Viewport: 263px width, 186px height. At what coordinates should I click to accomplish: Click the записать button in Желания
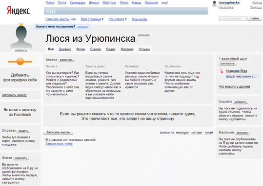(x=242, y=133)
